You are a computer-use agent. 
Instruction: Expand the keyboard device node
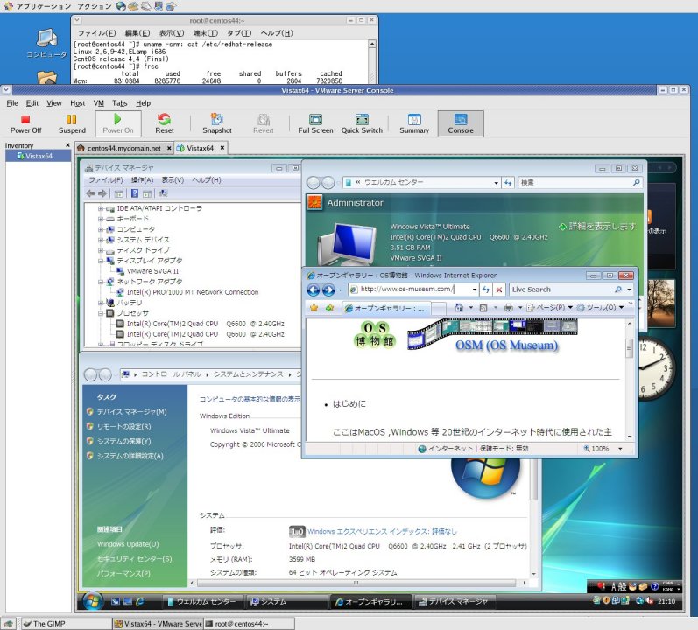coord(101,220)
